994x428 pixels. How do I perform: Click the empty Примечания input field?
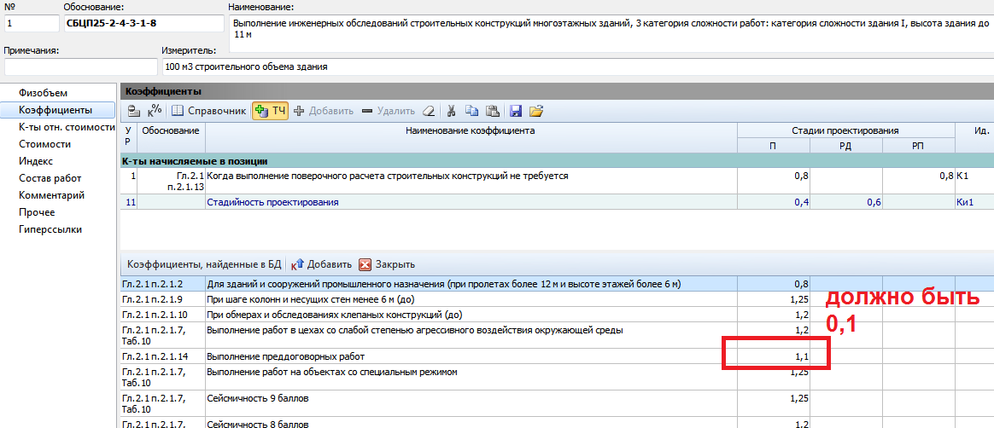tap(80, 67)
